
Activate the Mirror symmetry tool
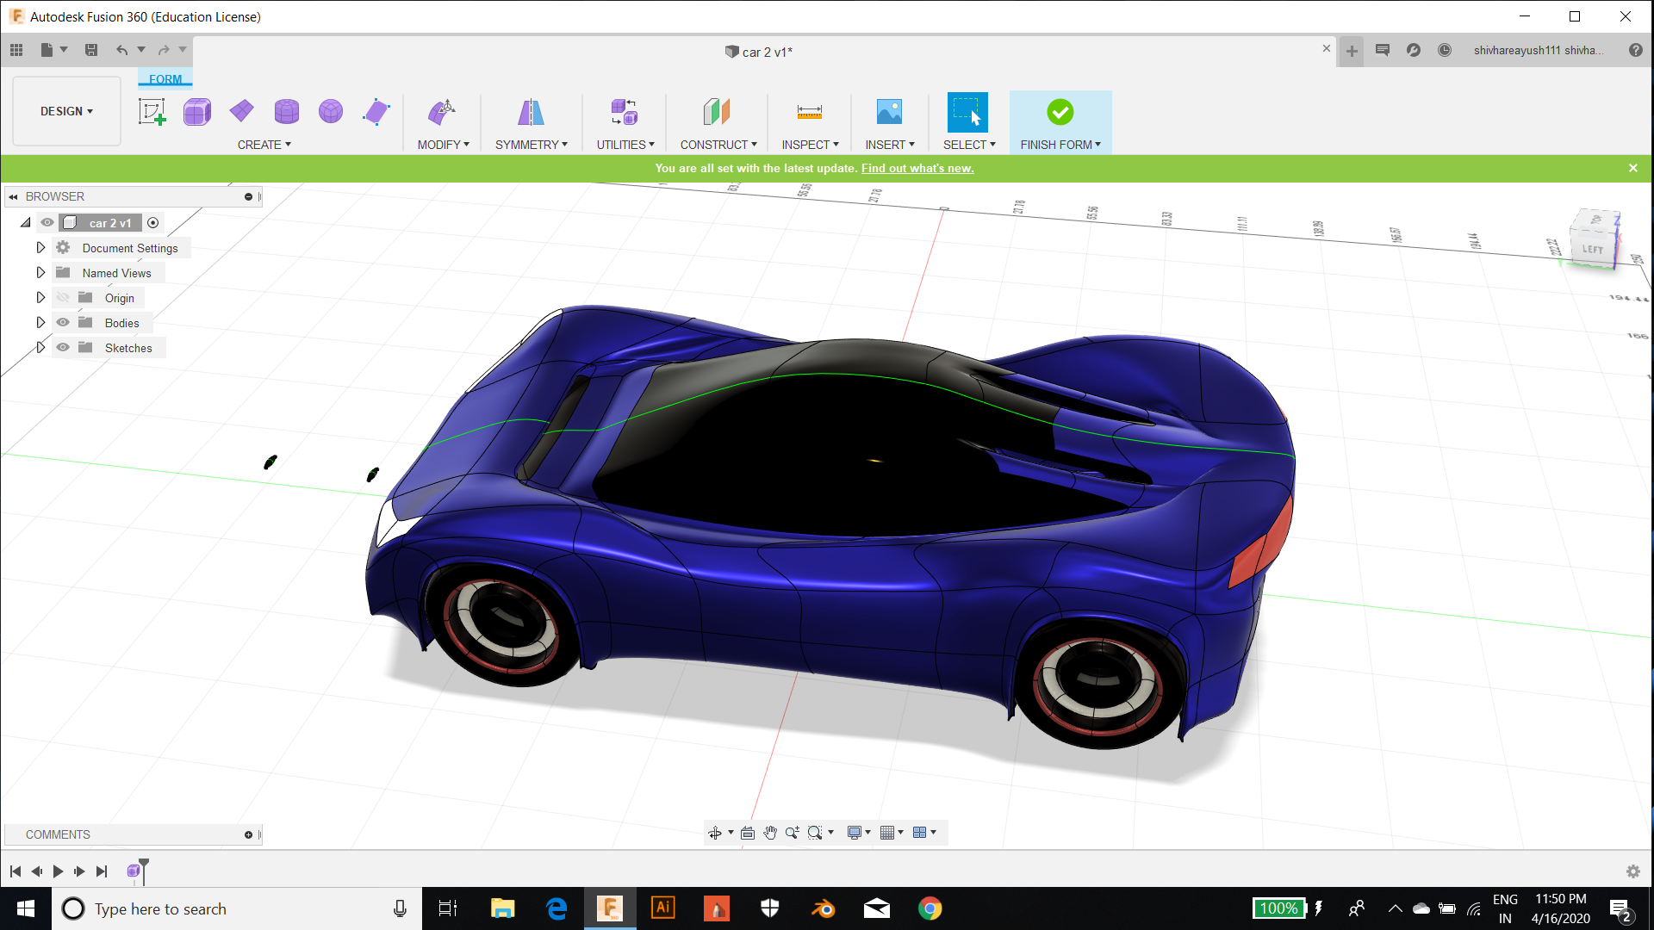[x=531, y=111]
